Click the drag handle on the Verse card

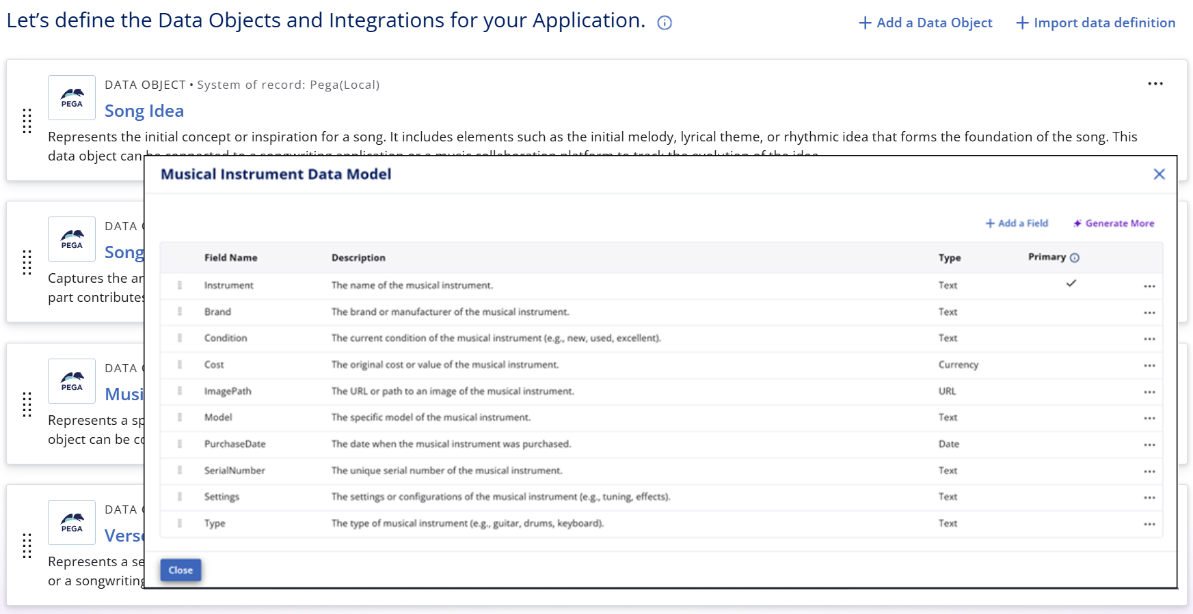[27, 546]
